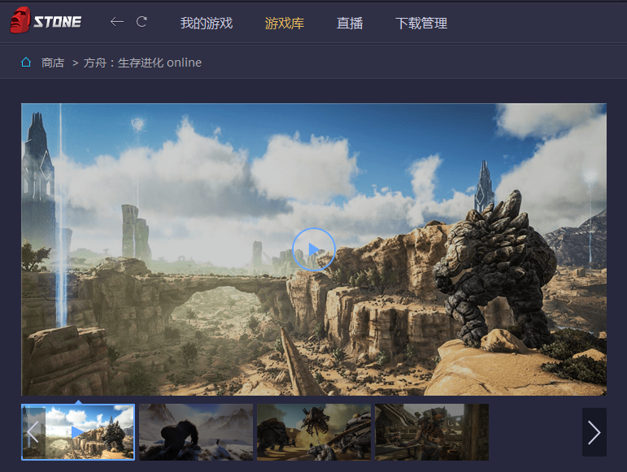The image size is (627, 472).
Task: Click the STONE logo
Action: tap(46, 20)
